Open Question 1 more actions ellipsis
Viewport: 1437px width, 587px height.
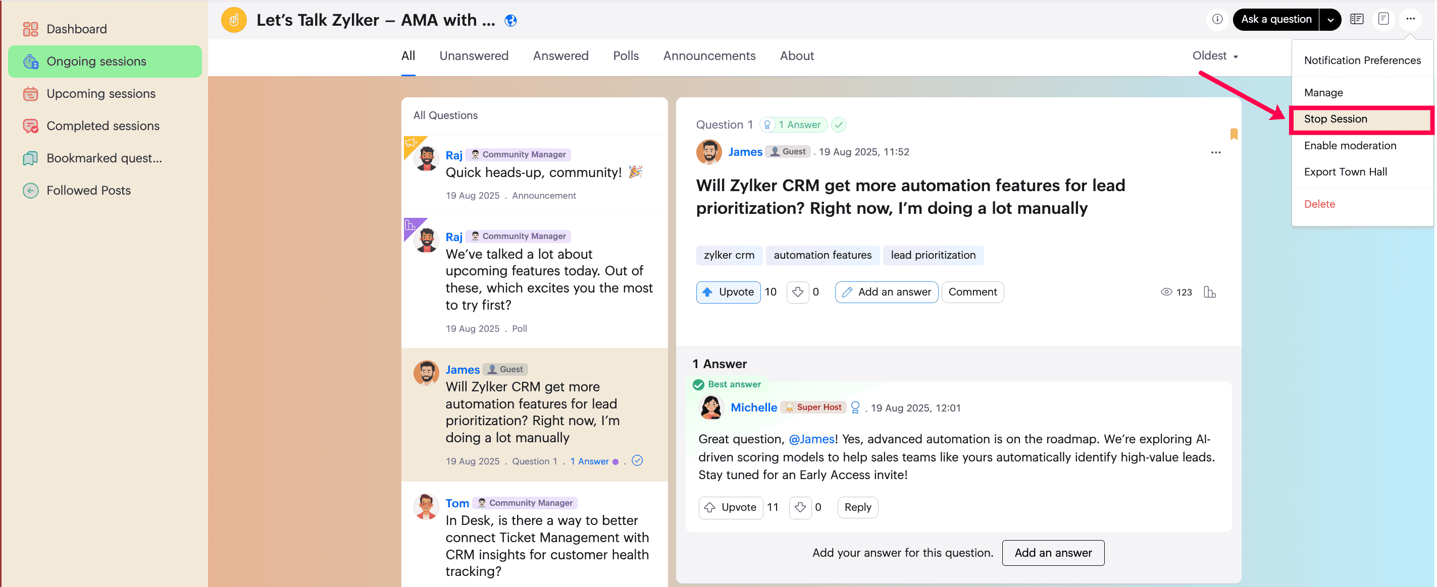(1215, 152)
